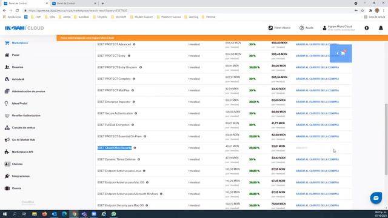Show info for ESET Cloud Office Security

coord(135,148)
